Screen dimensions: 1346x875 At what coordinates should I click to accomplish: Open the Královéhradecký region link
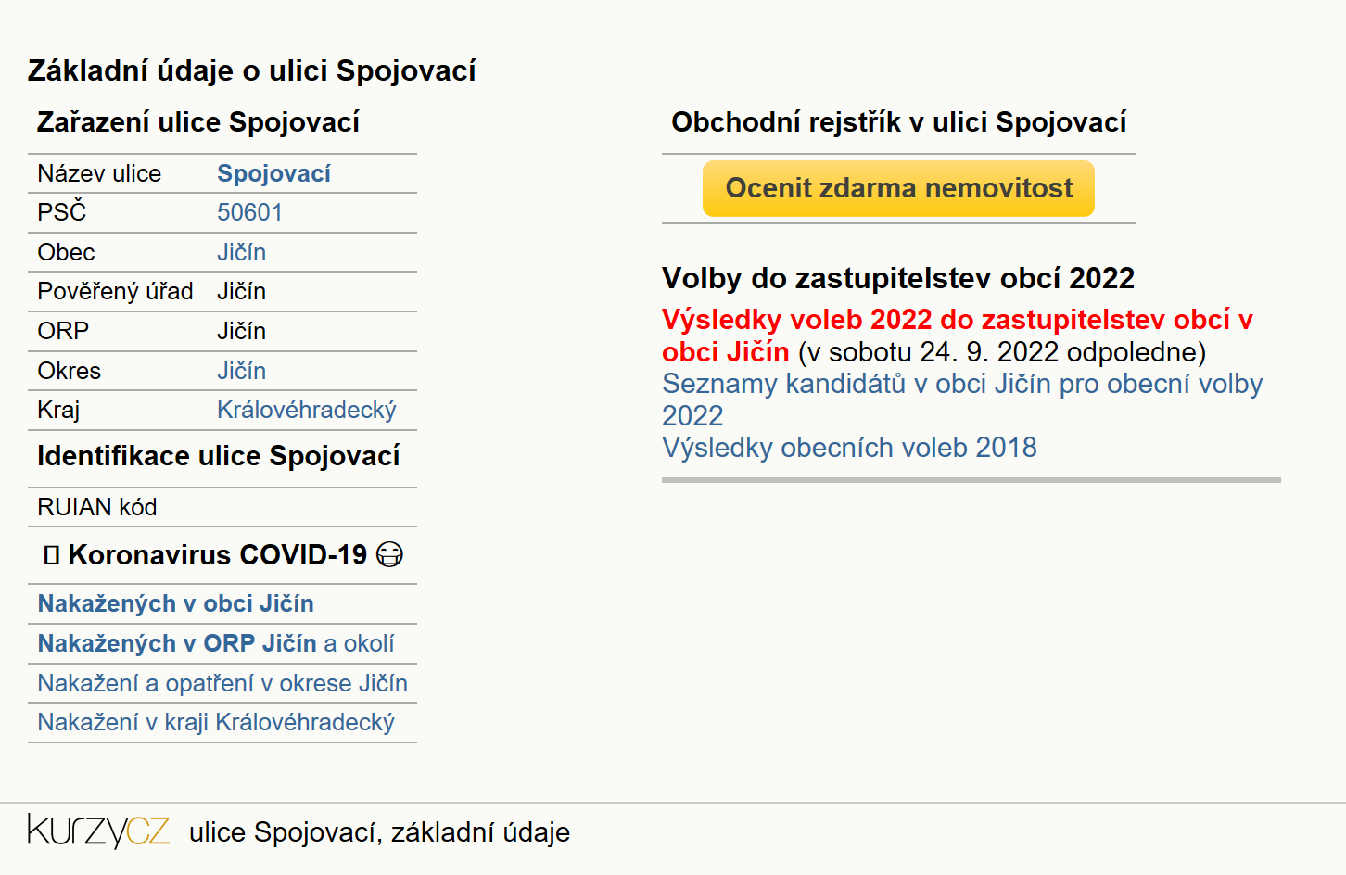coord(307,410)
